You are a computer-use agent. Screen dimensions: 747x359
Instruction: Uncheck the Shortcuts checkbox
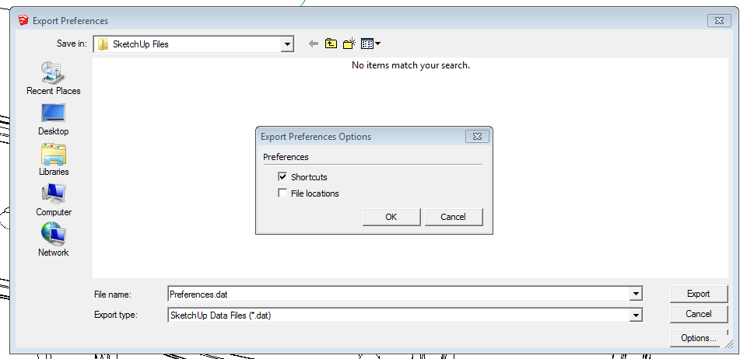[x=282, y=177]
